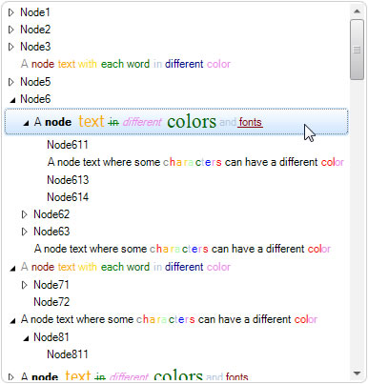Screen dimensions: 368x384
Task: Select Node811 leaf item
Action: pos(68,354)
